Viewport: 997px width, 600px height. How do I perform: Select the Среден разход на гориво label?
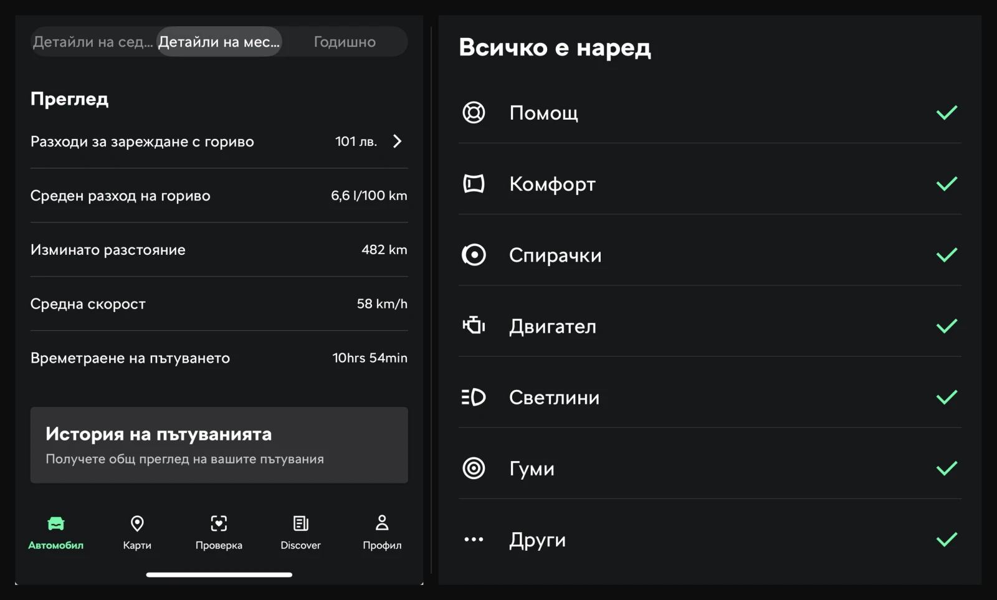coord(120,196)
